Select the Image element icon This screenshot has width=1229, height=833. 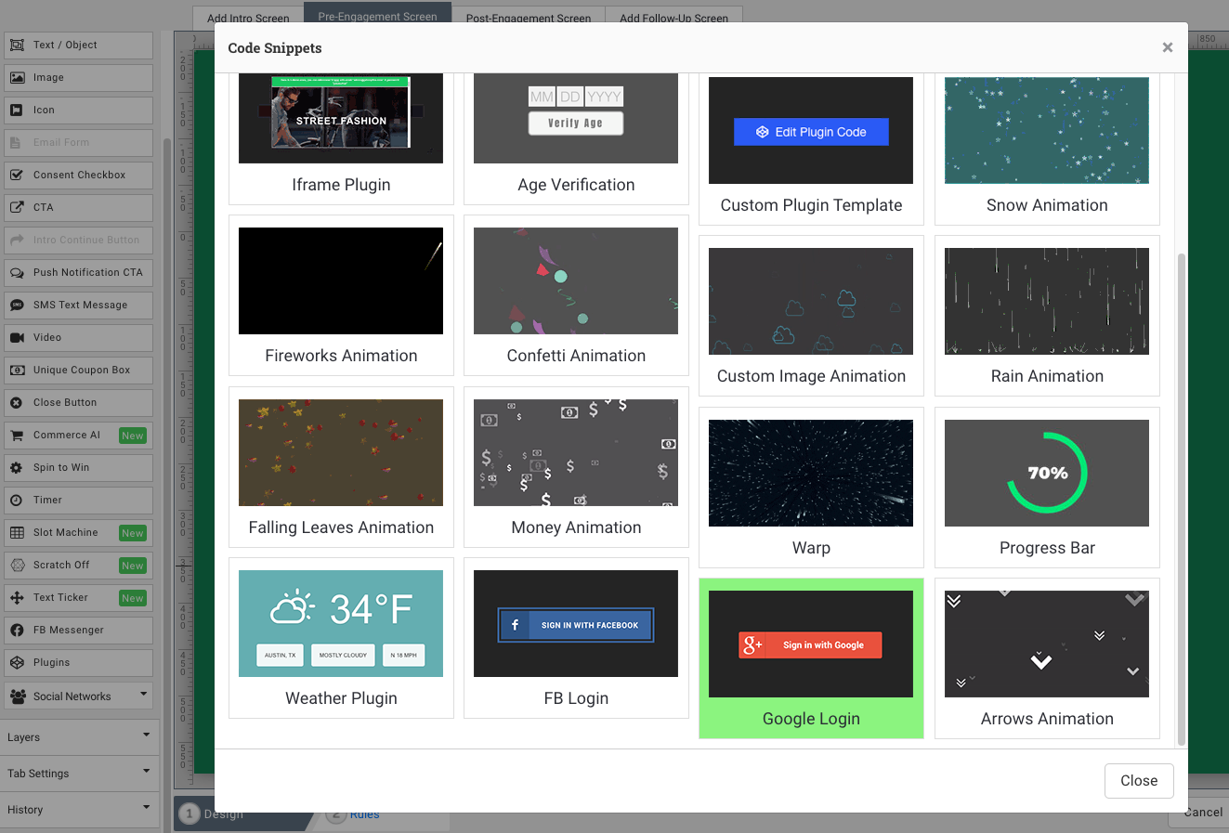coord(17,78)
